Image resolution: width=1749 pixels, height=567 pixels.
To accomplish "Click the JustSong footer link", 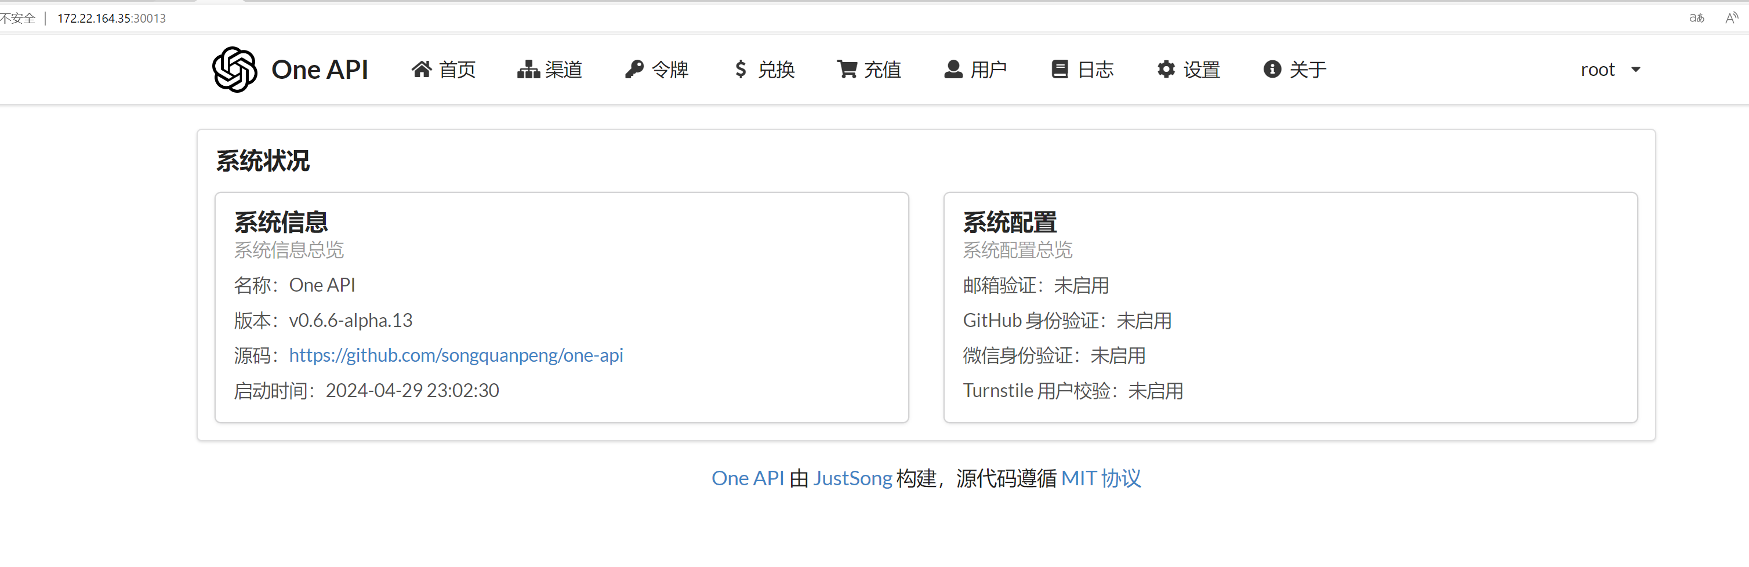I will [x=852, y=479].
